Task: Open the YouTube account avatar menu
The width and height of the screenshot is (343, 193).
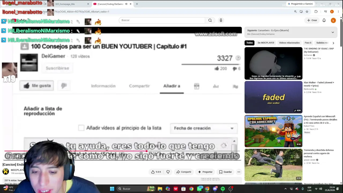Action: click(333, 20)
